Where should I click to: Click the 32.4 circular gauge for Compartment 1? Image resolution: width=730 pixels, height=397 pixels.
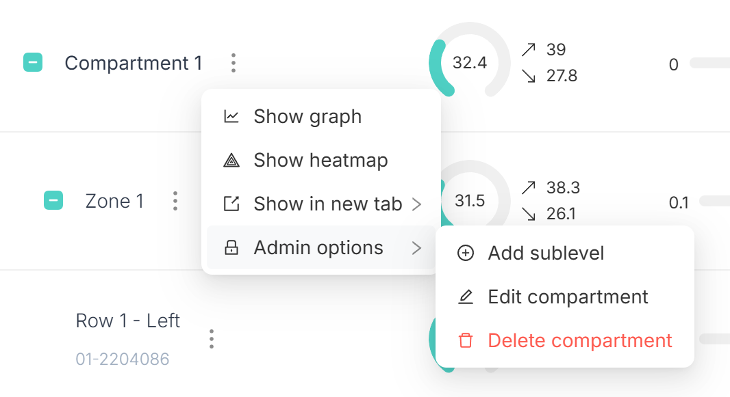469,61
